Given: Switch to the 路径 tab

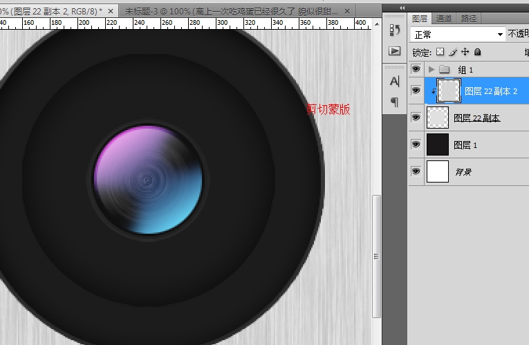Looking at the screenshot, I should click(x=469, y=19).
